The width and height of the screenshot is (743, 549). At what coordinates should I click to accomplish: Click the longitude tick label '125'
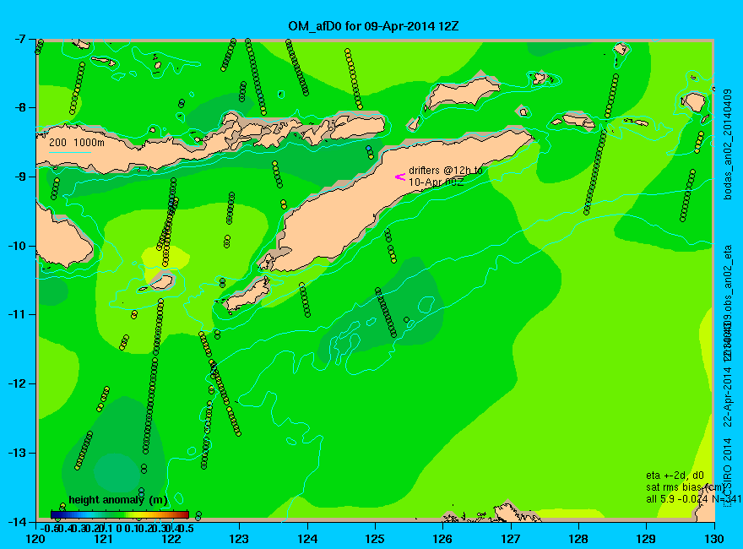click(x=375, y=539)
